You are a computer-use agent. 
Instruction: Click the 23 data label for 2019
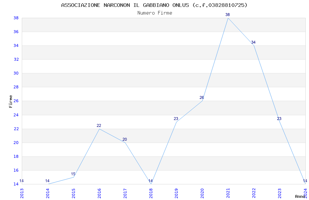pos(176,119)
